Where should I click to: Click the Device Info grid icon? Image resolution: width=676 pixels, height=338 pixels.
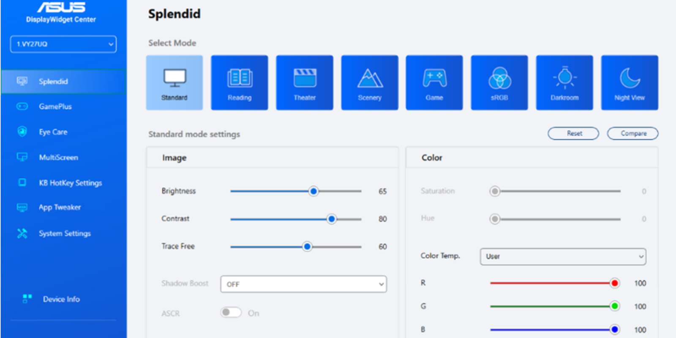(27, 299)
